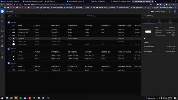The image size is (178, 100).
Task: Open the Unifi Portal bookmark
Action: point(68,7)
